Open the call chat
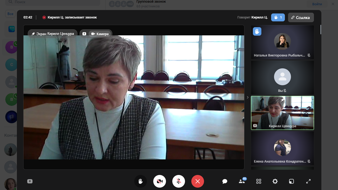Viewport: 338px width, 190px height. [x=225, y=181]
